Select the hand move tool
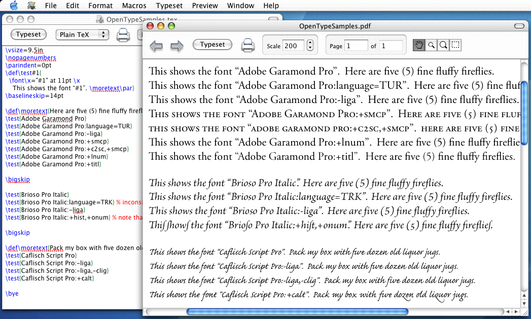 coord(419,45)
